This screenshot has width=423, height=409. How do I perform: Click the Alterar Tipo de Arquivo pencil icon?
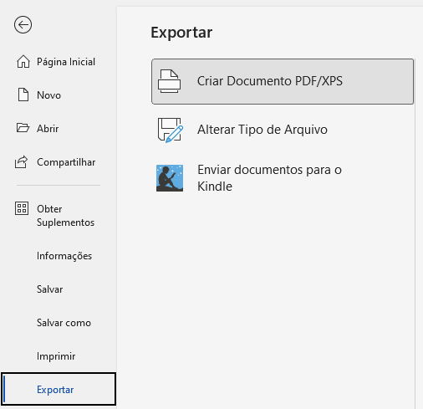[x=171, y=130]
